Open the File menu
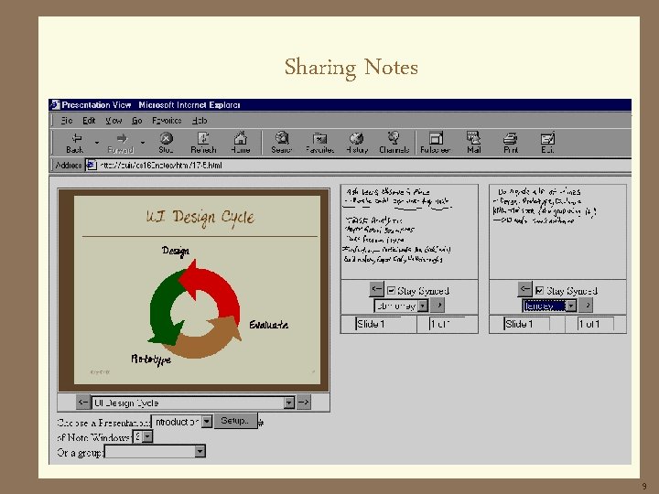Screen dimensions: 659x494 [x=67, y=121]
